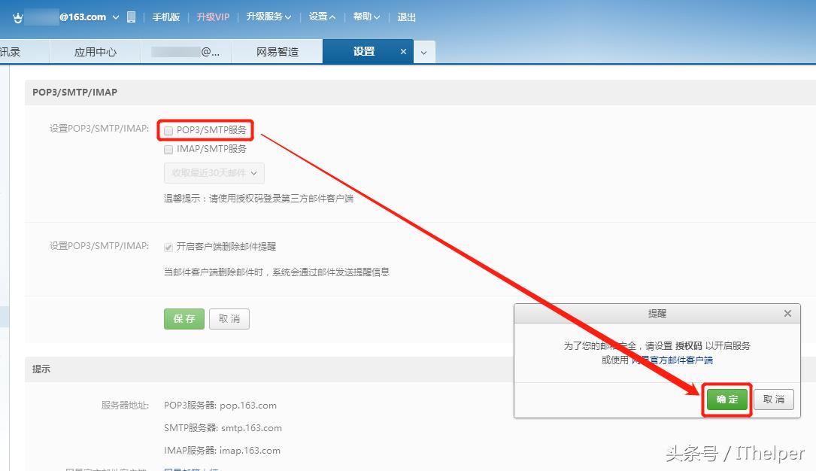Click the mobile phone icon beside the account name
The width and height of the screenshot is (816, 471).
click(130, 16)
